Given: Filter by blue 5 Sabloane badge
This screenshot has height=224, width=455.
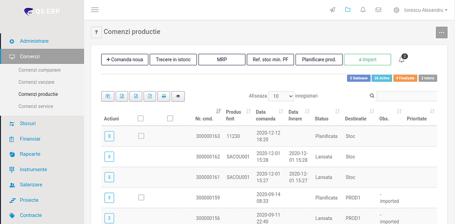Looking at the screenshot, I should coord(359,78).
